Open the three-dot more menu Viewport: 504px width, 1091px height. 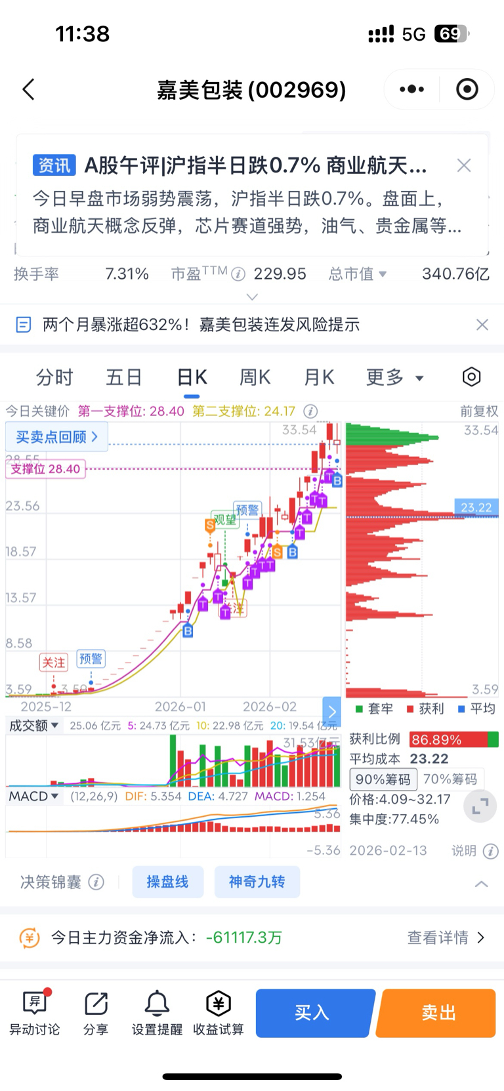tap(411, 89)
